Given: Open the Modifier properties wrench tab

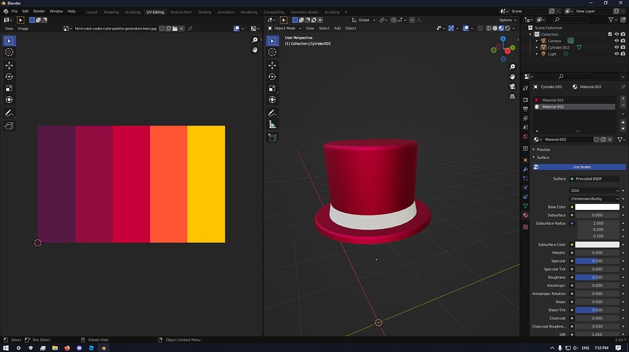Looking at the screenshot, I should point(526,169).
